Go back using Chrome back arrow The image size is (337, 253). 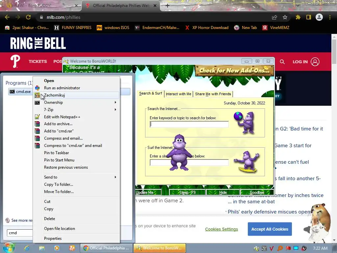pyautogui.click(x=7, y=17)
